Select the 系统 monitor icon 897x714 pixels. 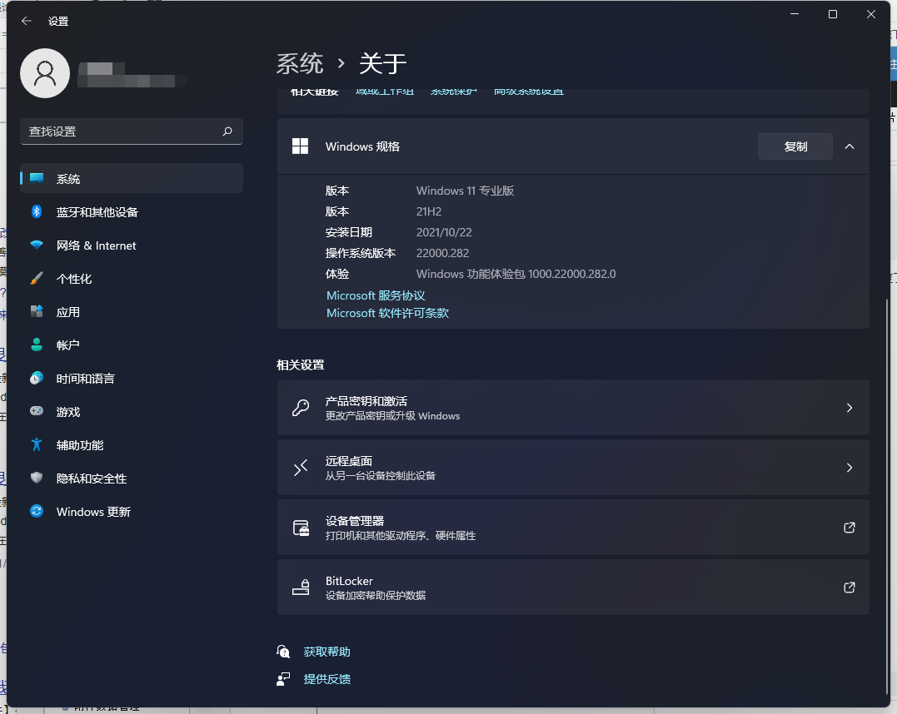[37, 178]
